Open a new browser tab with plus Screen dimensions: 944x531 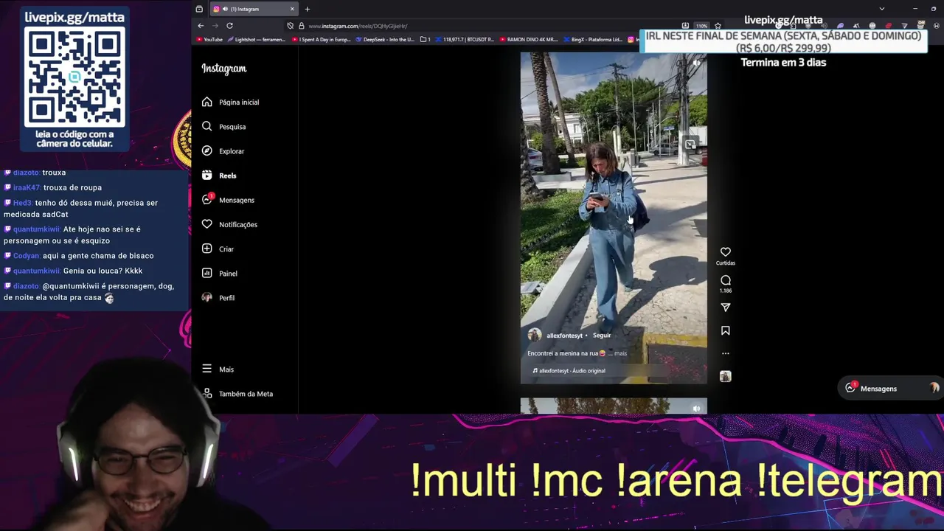pyautogui.click(x=308, y=9)
